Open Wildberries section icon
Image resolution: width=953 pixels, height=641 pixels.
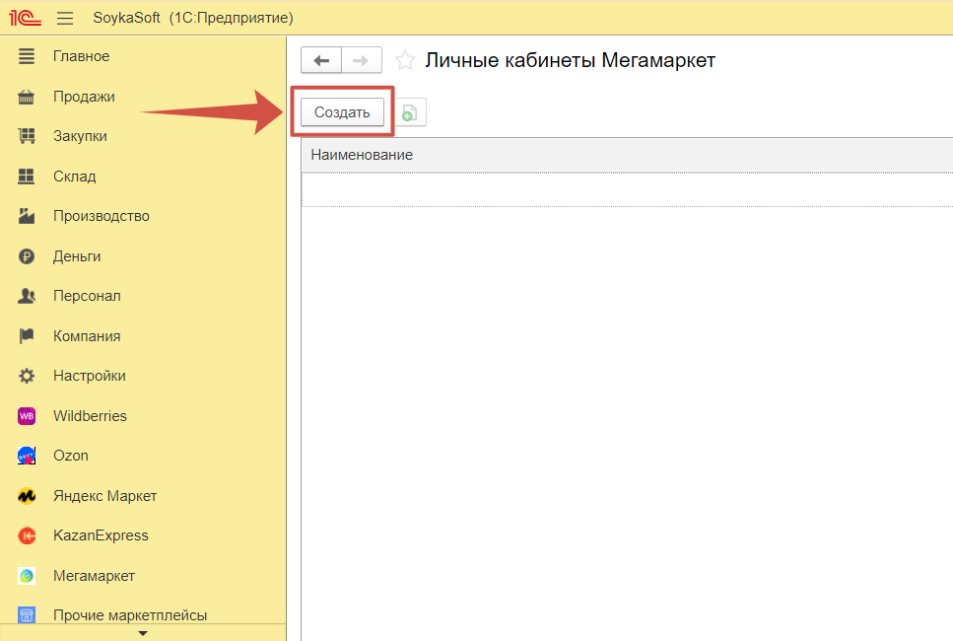pos(27,416)
